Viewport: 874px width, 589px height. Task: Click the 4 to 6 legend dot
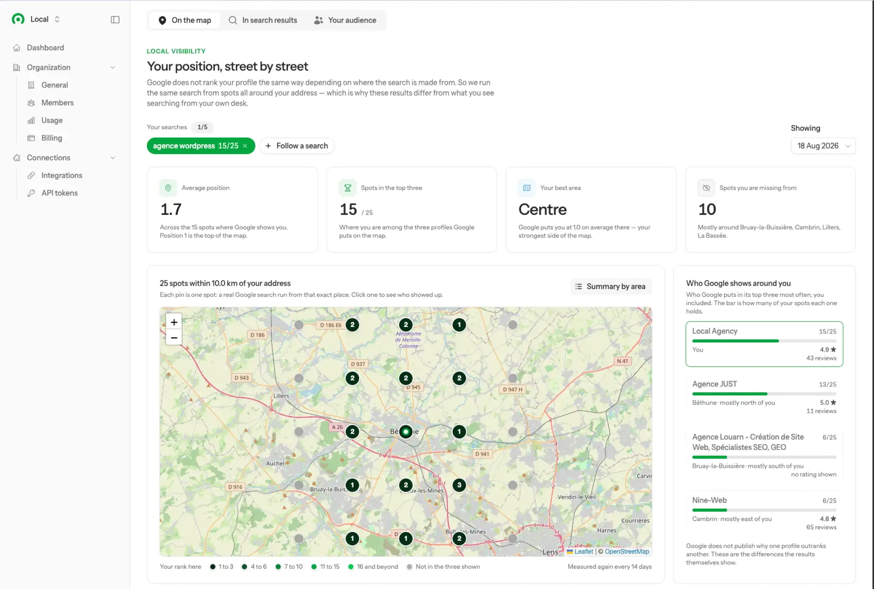(x=244, y=567)
